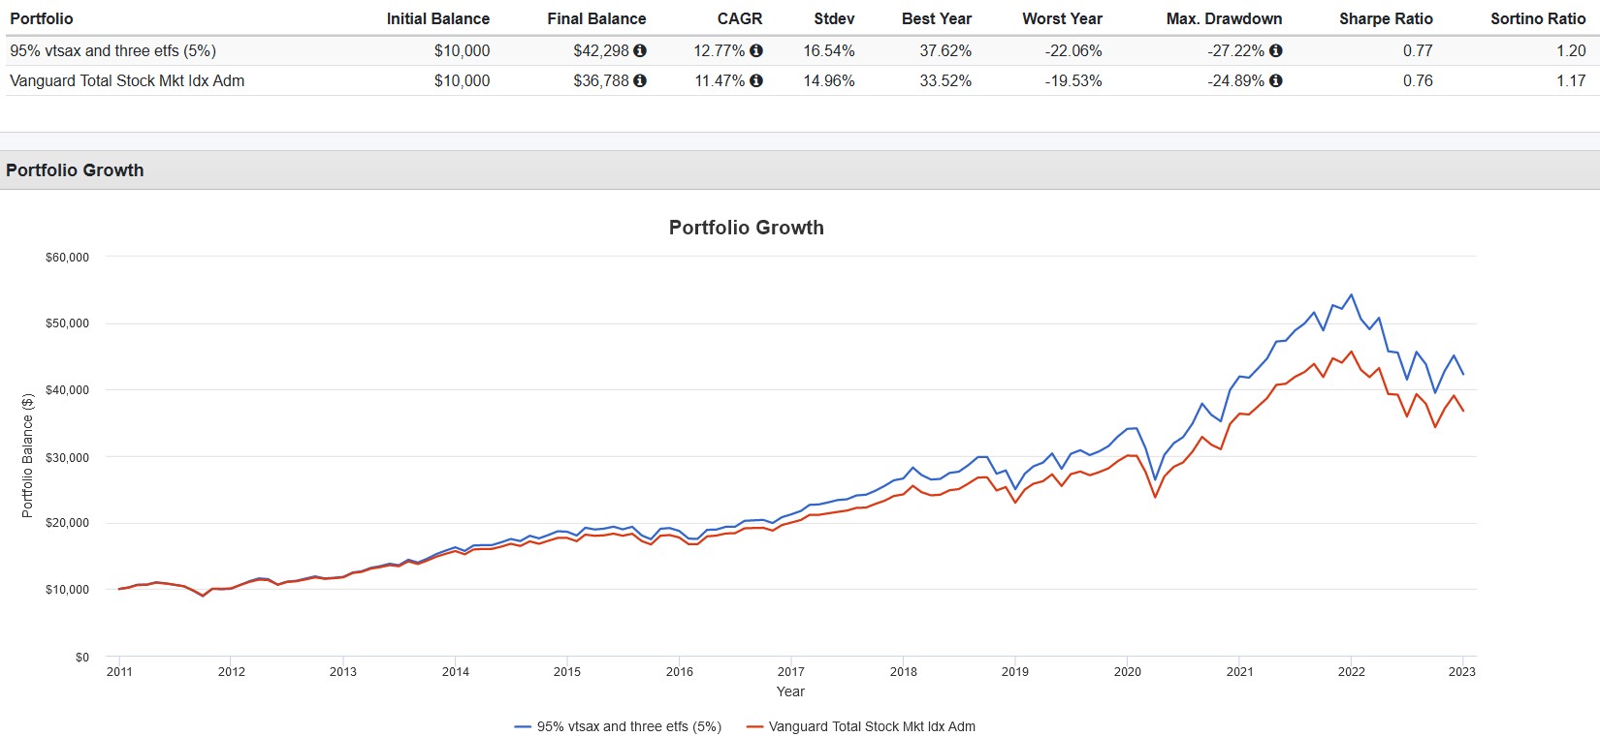
Task: Click info icon beside $36,788 final balance
Action: pyautogui.click(x=640, y=80)
